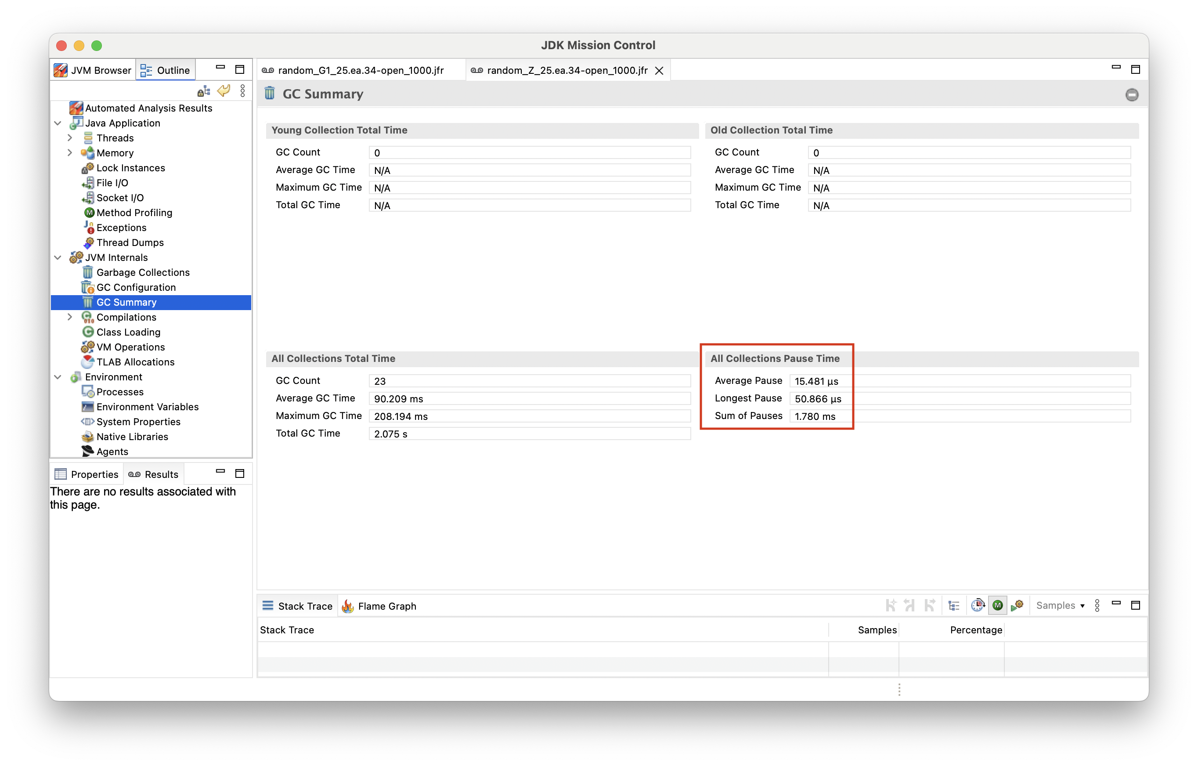
Task: Open Outline view three-dot menu
Action: point(243,90)
